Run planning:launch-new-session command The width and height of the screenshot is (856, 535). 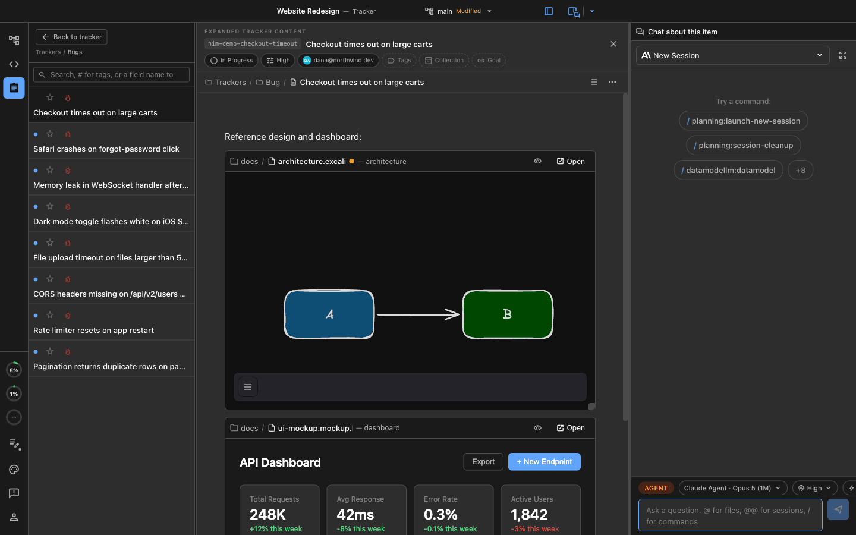coord(744,121)
